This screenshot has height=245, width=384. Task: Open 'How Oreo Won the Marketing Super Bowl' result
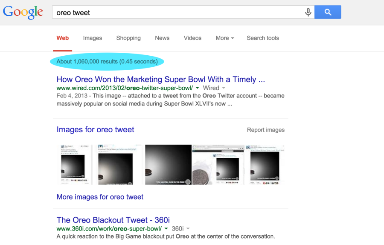161,80
